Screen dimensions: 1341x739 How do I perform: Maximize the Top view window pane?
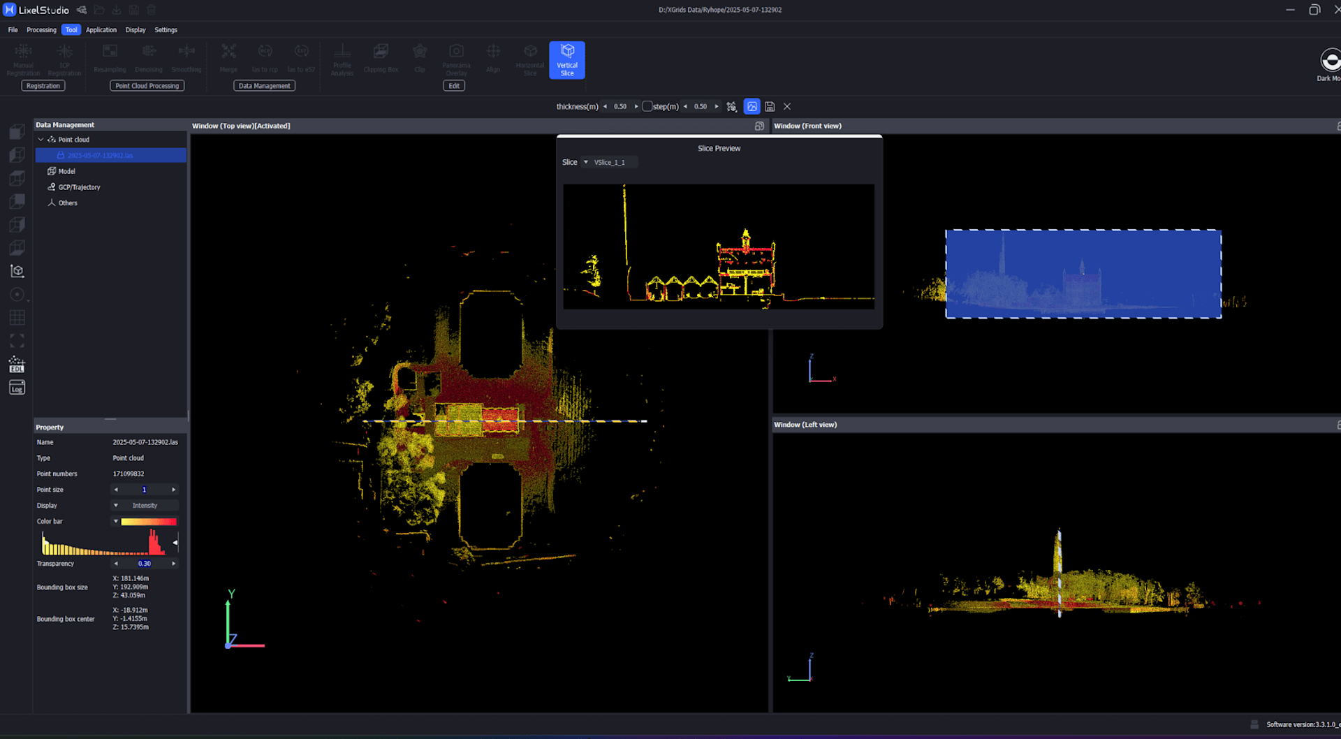pos(759,126)
